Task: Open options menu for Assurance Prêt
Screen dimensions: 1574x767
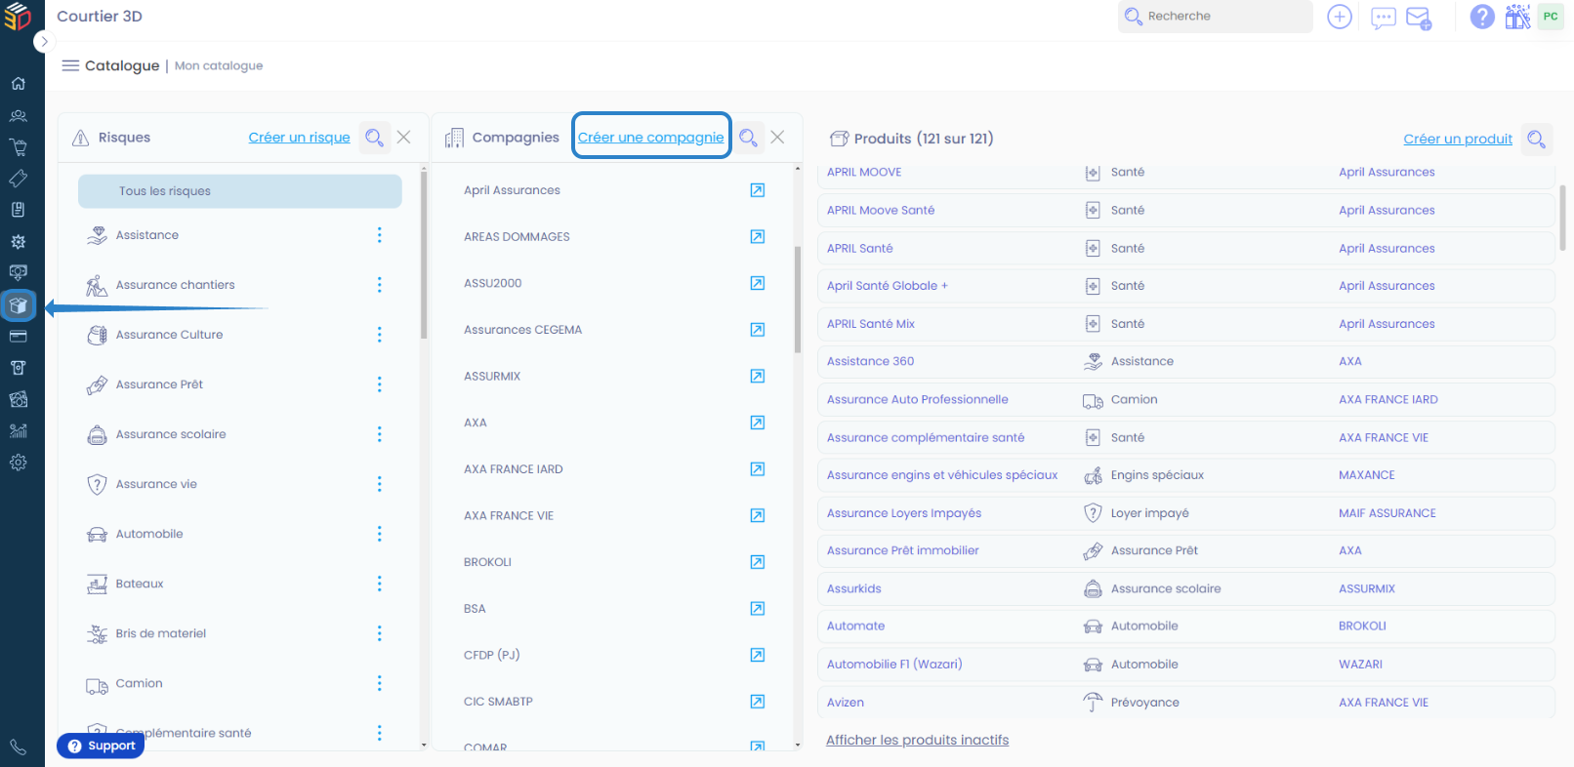Action: pyautogui.click(x=380, y=384)
